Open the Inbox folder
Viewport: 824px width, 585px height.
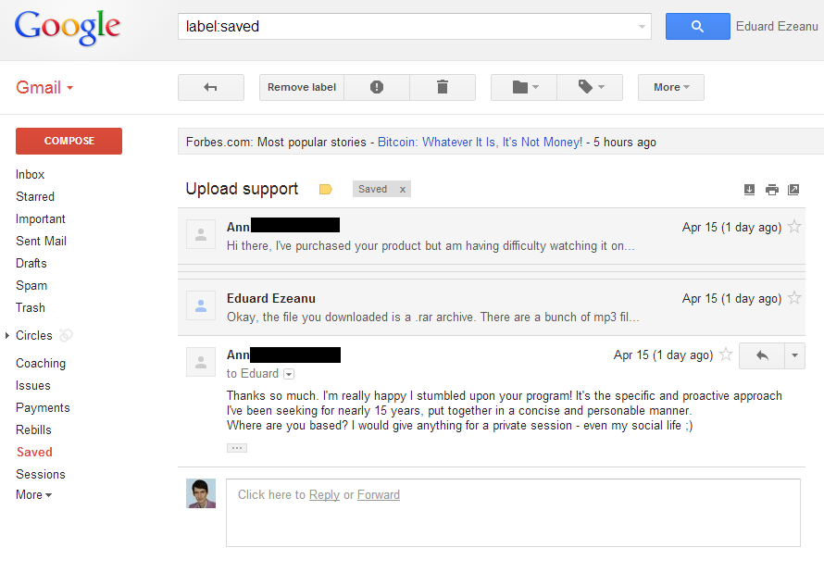[x=30, y=175]
